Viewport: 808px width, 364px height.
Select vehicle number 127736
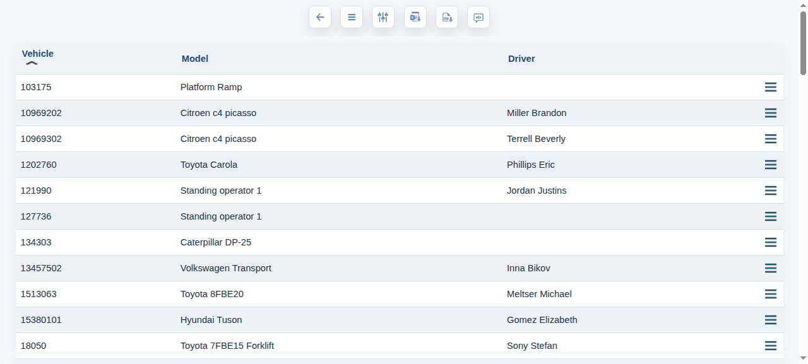pos(36,216)
